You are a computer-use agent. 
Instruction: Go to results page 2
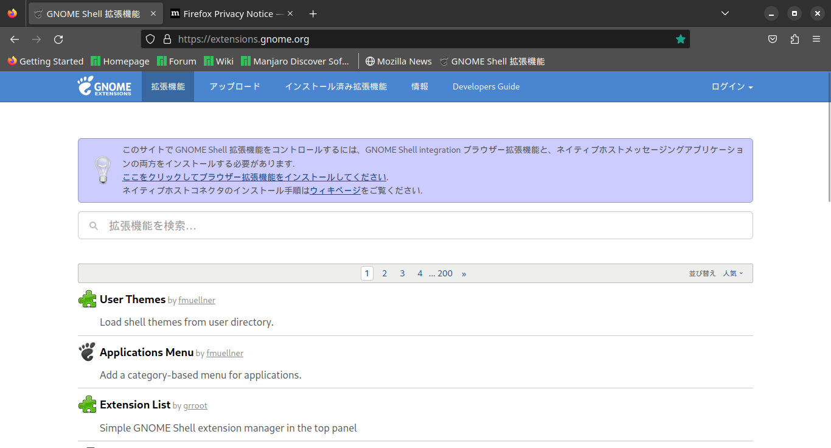(384, 273)
